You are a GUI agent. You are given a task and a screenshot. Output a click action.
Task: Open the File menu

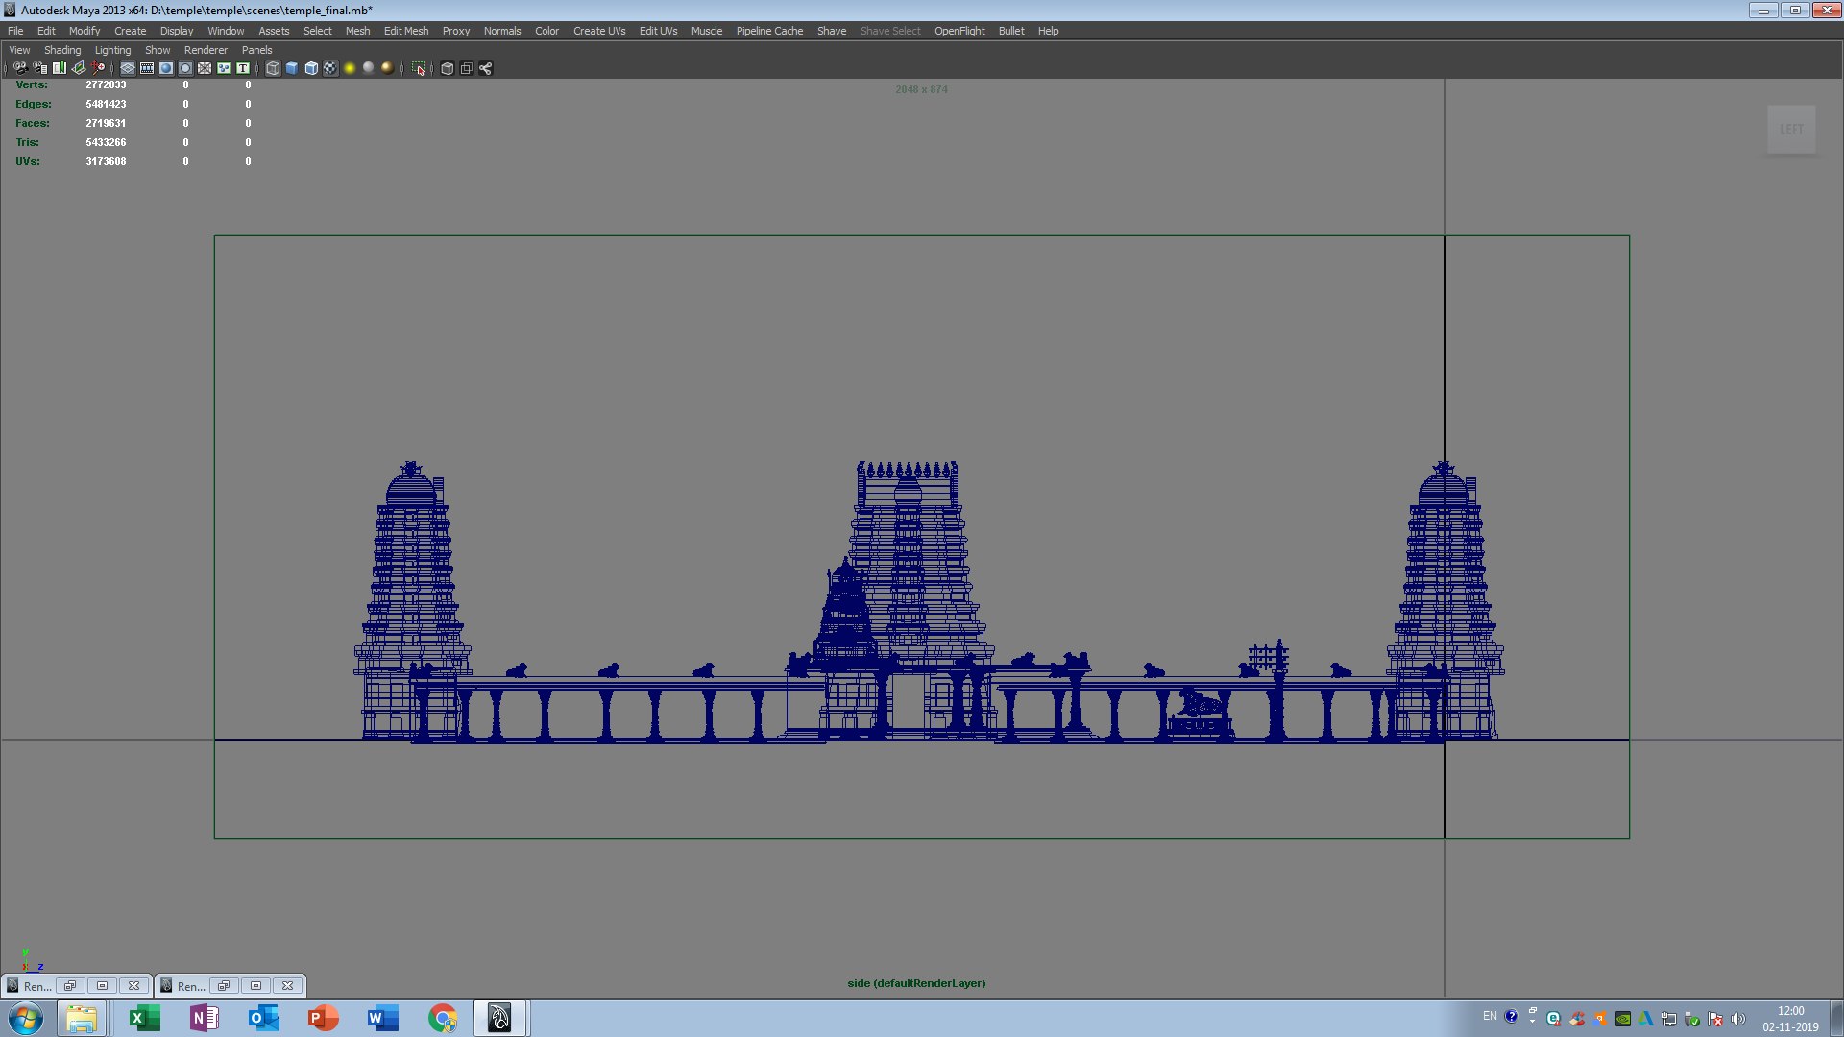15,31
